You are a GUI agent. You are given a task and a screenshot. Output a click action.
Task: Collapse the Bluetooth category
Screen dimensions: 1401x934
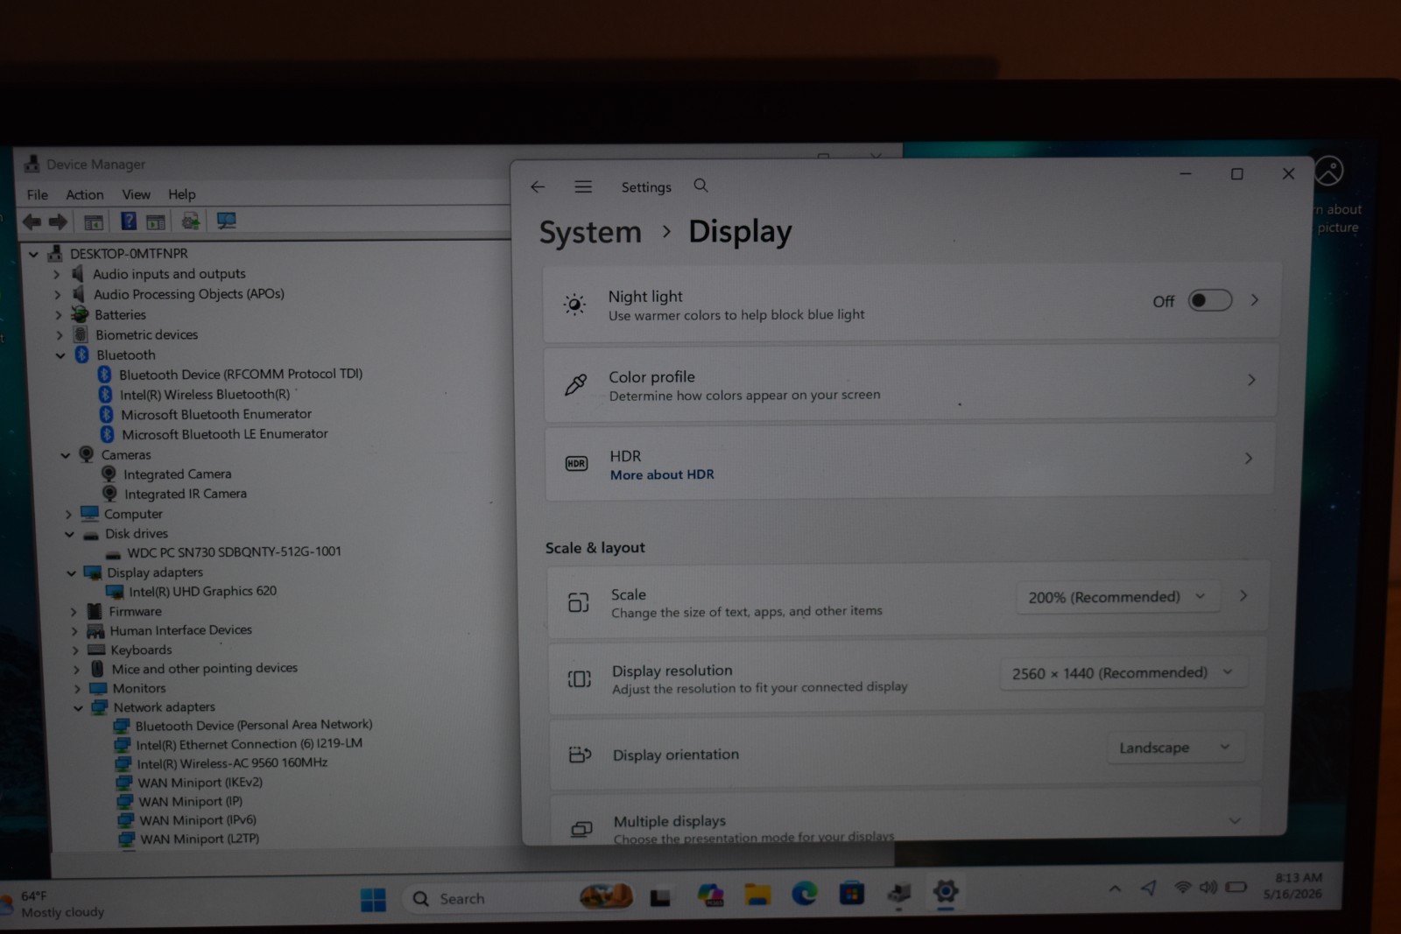coord(60,355)
